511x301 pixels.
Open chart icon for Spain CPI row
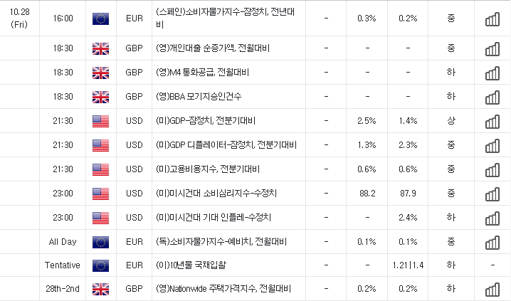point(492,19)
